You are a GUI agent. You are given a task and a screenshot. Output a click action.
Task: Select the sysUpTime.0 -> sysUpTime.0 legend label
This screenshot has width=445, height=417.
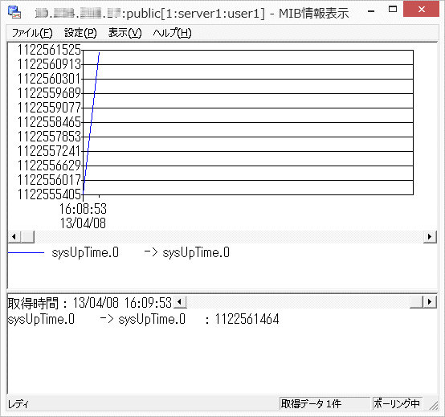(x=141, y=252)
